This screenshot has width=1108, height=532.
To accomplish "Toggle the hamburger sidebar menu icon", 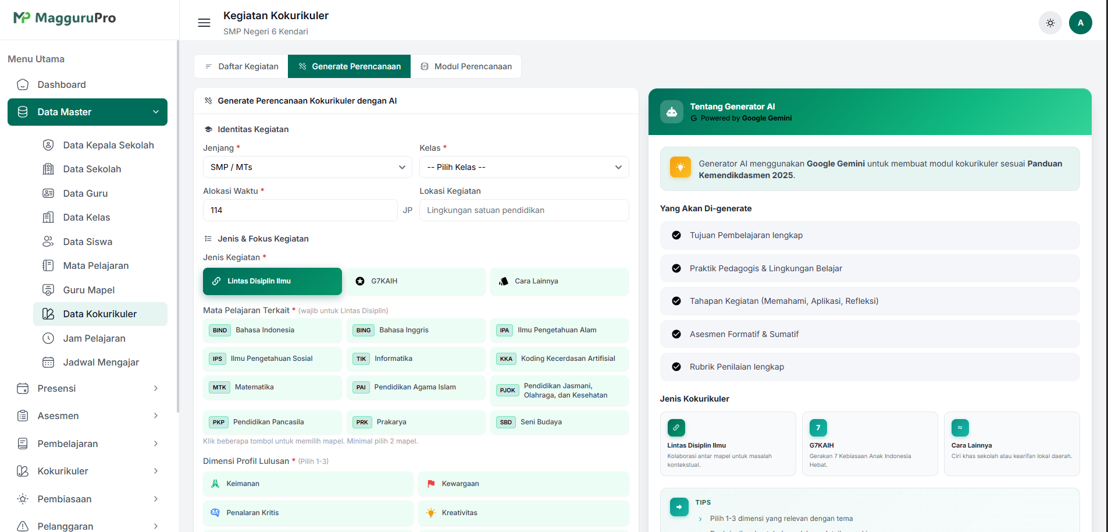I will click(x=204, y=23).
